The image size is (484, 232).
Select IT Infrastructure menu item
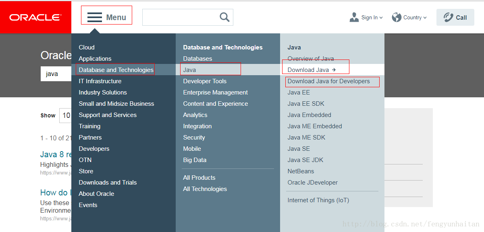100,81
